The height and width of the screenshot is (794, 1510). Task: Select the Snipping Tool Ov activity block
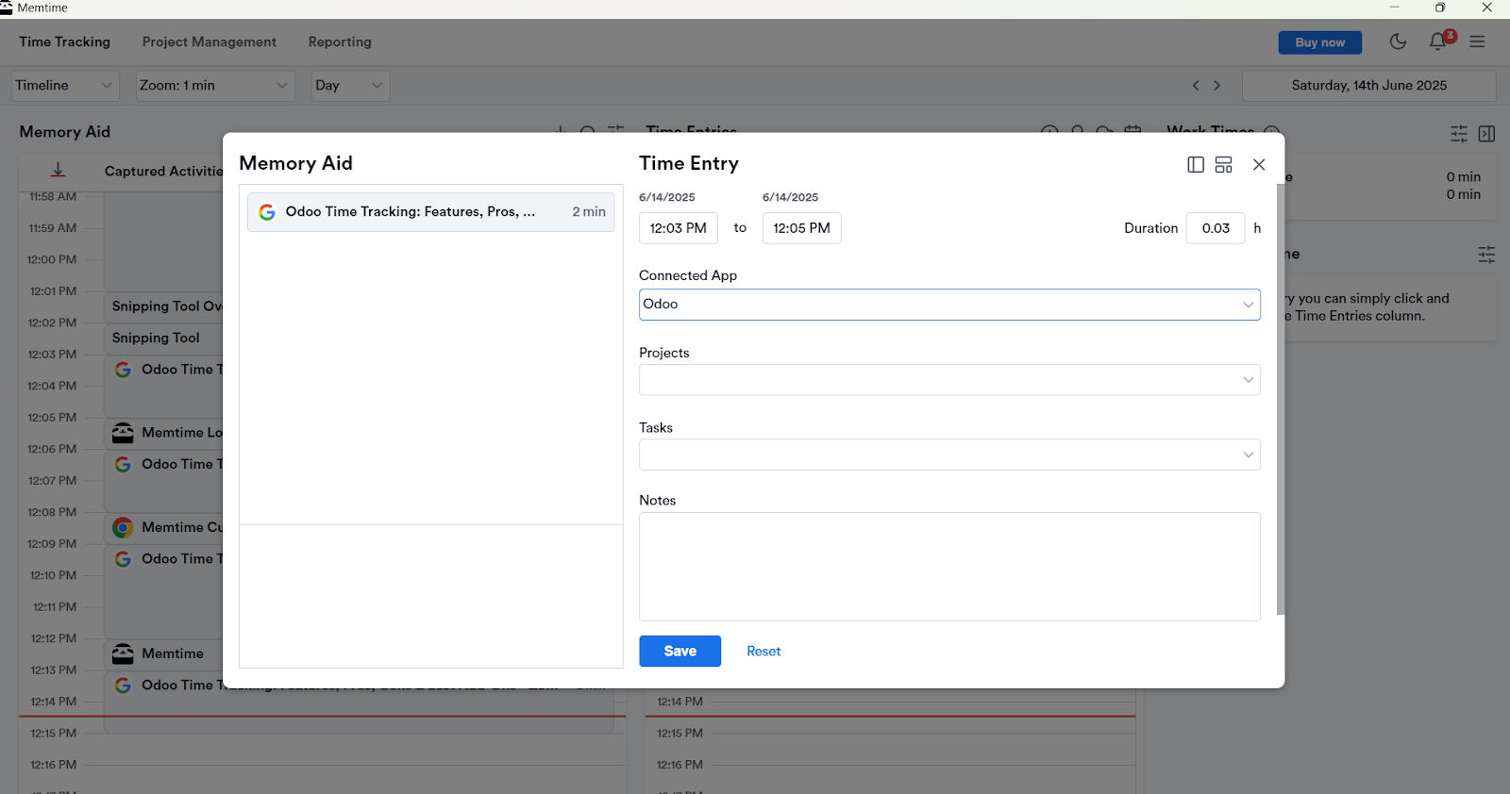pos(163,306)
